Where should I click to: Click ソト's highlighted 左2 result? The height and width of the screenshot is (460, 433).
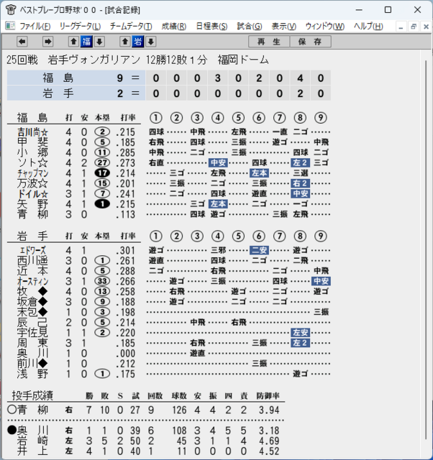click(300, 162)
